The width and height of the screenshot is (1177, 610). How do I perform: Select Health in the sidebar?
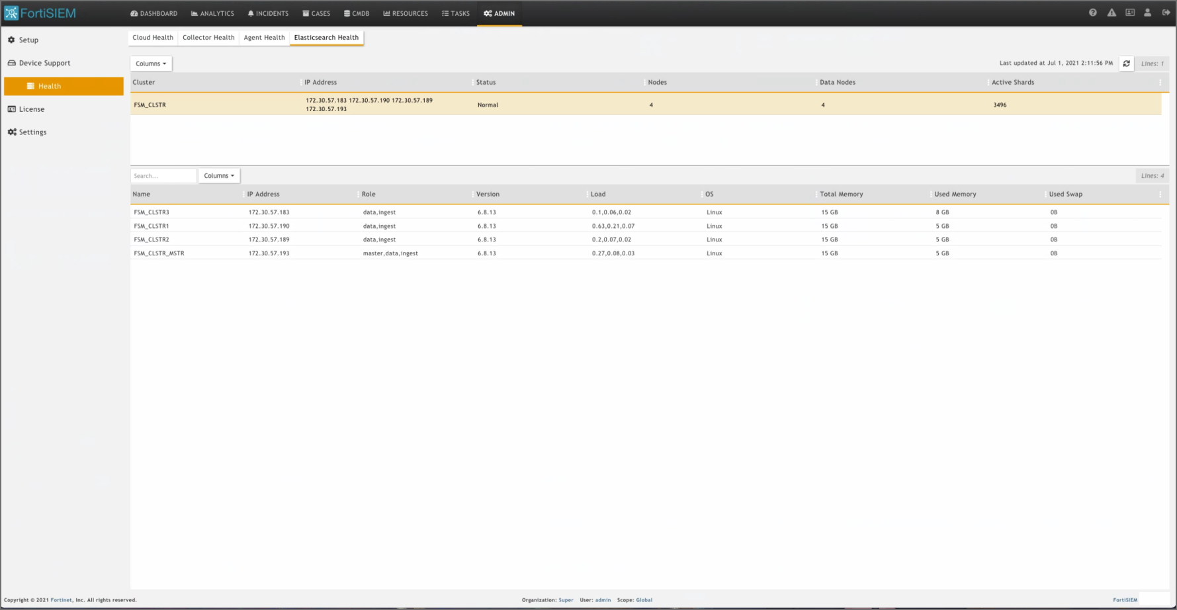[64, 86]
